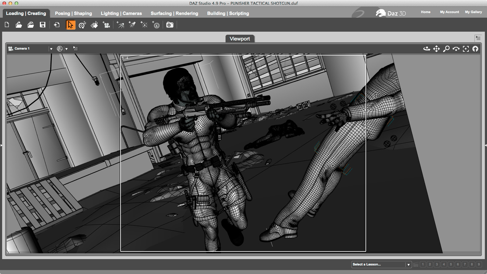The height and width of the screenshot is (274, 487).
Task: Create a new camera
Action: click(106, 25)
